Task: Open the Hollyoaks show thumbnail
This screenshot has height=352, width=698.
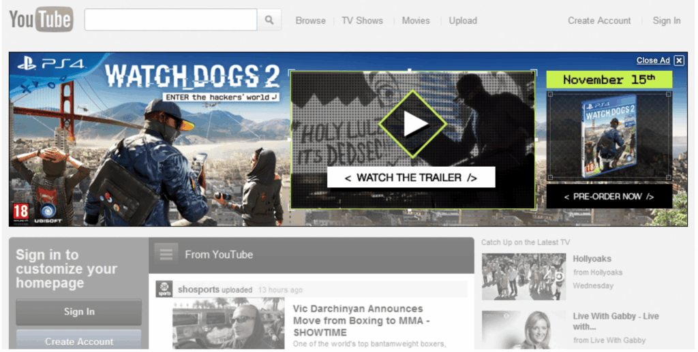Action: (523, 276)
